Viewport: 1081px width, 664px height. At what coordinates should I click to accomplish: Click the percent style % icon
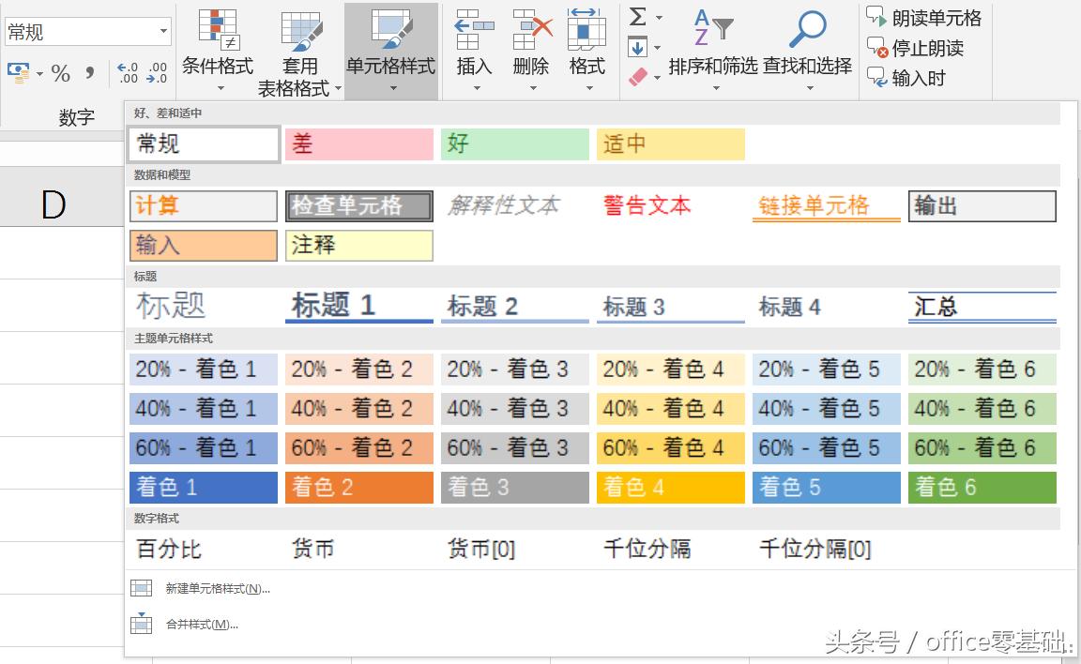(x=61, y=69)
